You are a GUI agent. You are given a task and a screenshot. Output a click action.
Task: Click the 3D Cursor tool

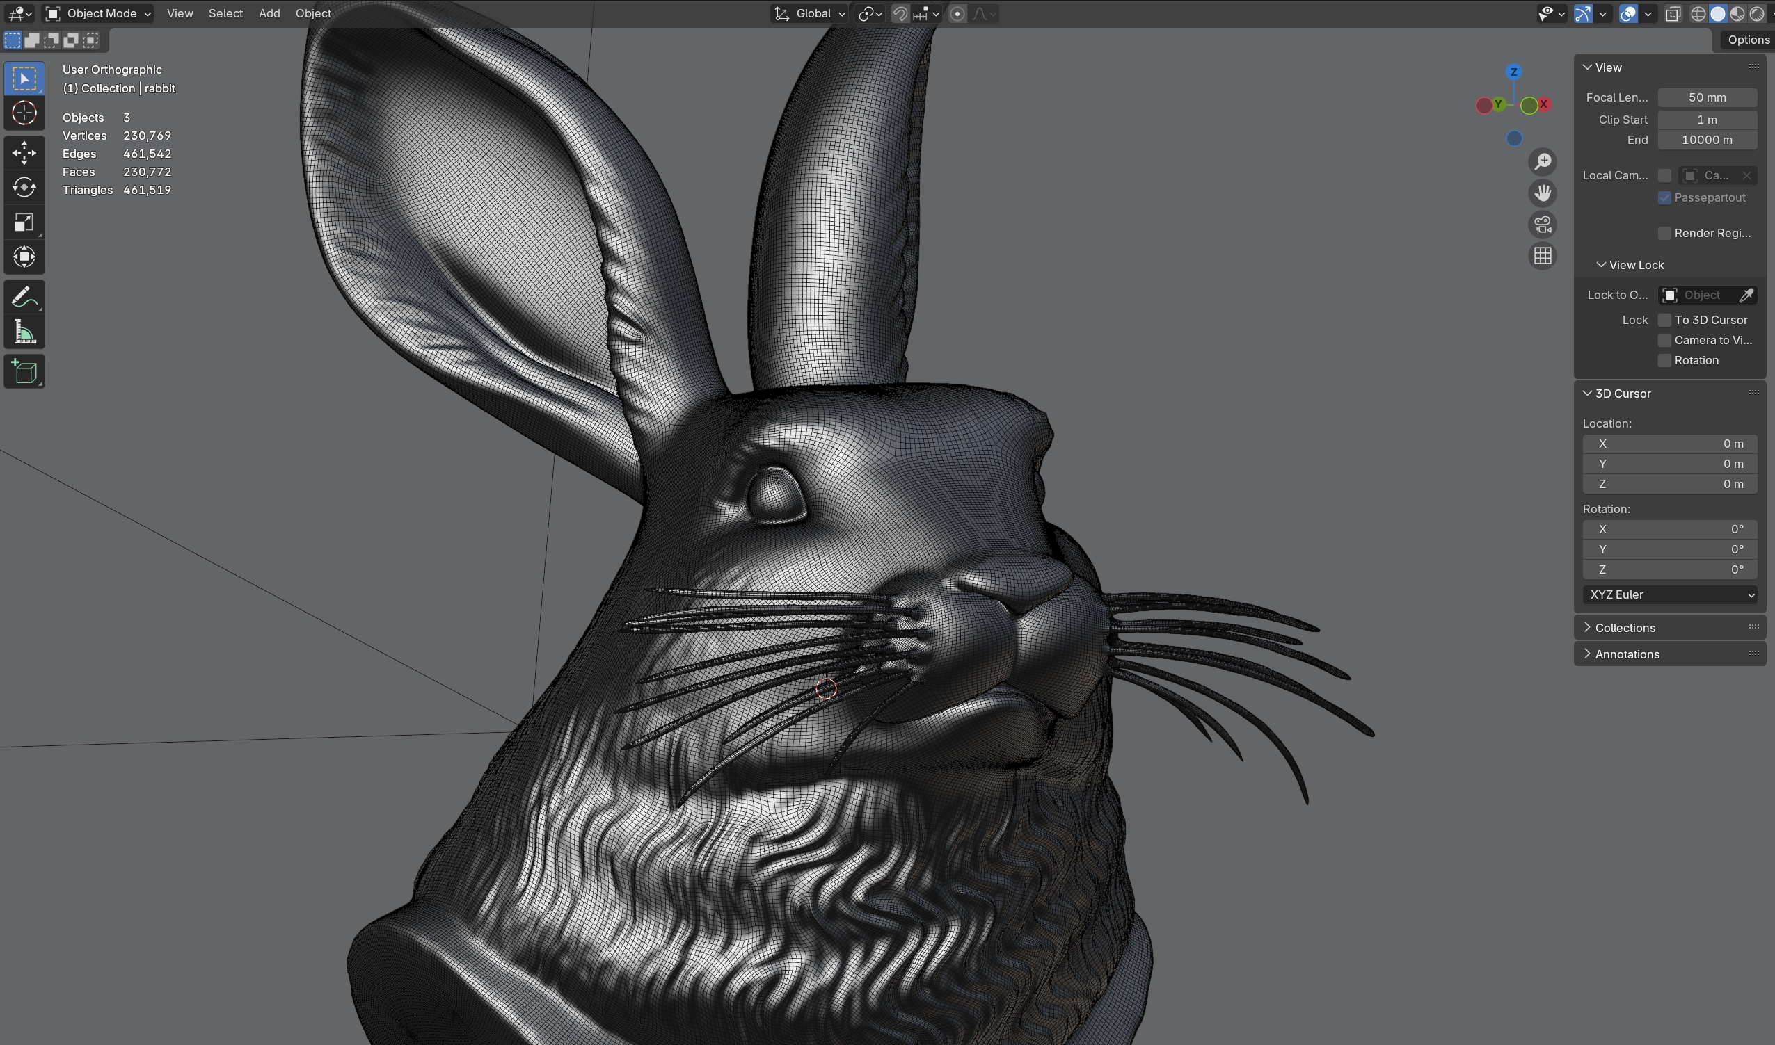click(24, 113)
